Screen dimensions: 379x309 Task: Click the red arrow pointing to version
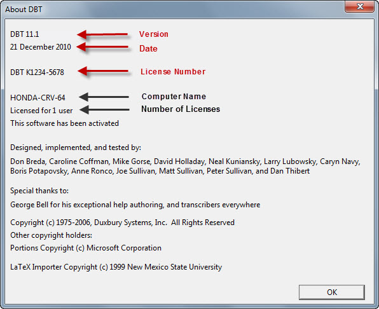click(x=102, y=34)
